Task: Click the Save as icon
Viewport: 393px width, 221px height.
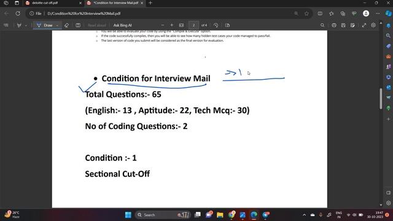Action: (352, 25)
